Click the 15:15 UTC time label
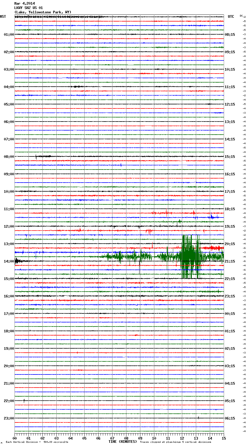 [230, 157]
